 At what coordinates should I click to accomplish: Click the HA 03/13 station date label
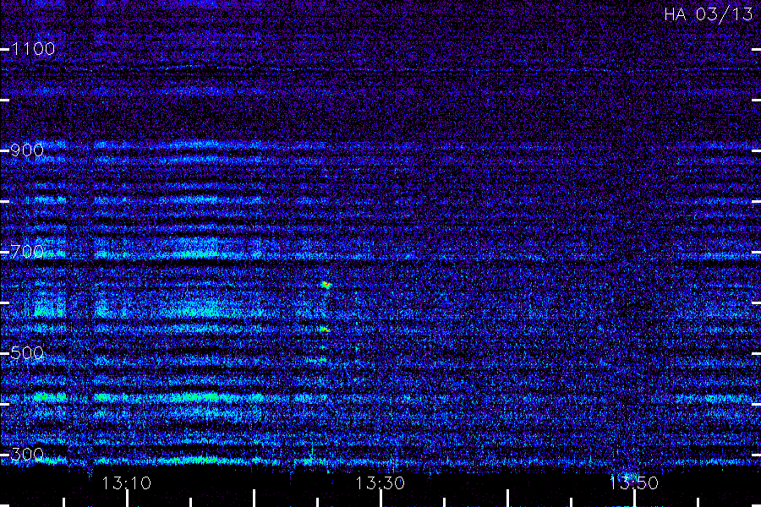pyautogui.click(x=708, y=14)
